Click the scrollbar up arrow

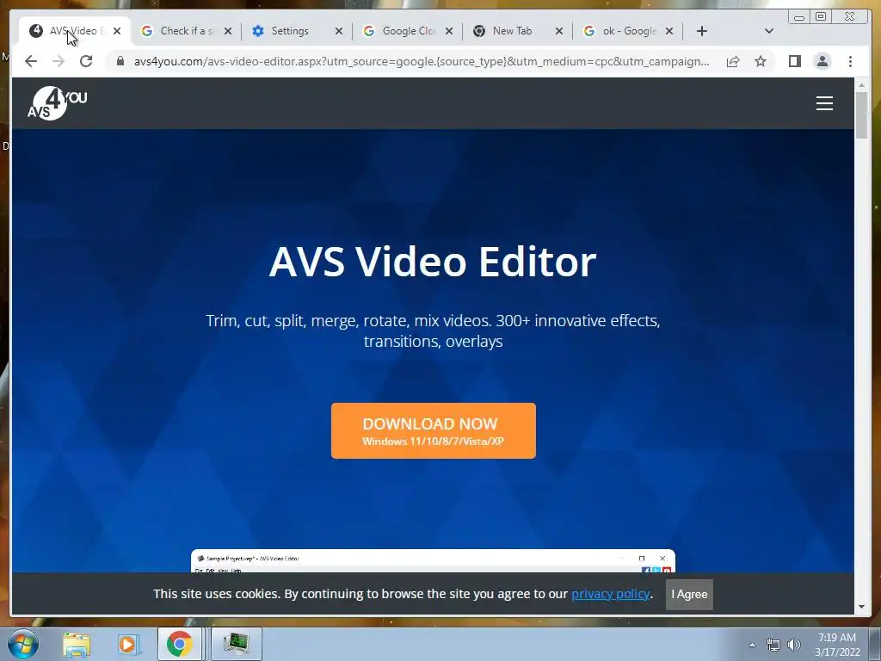[862, 85]
